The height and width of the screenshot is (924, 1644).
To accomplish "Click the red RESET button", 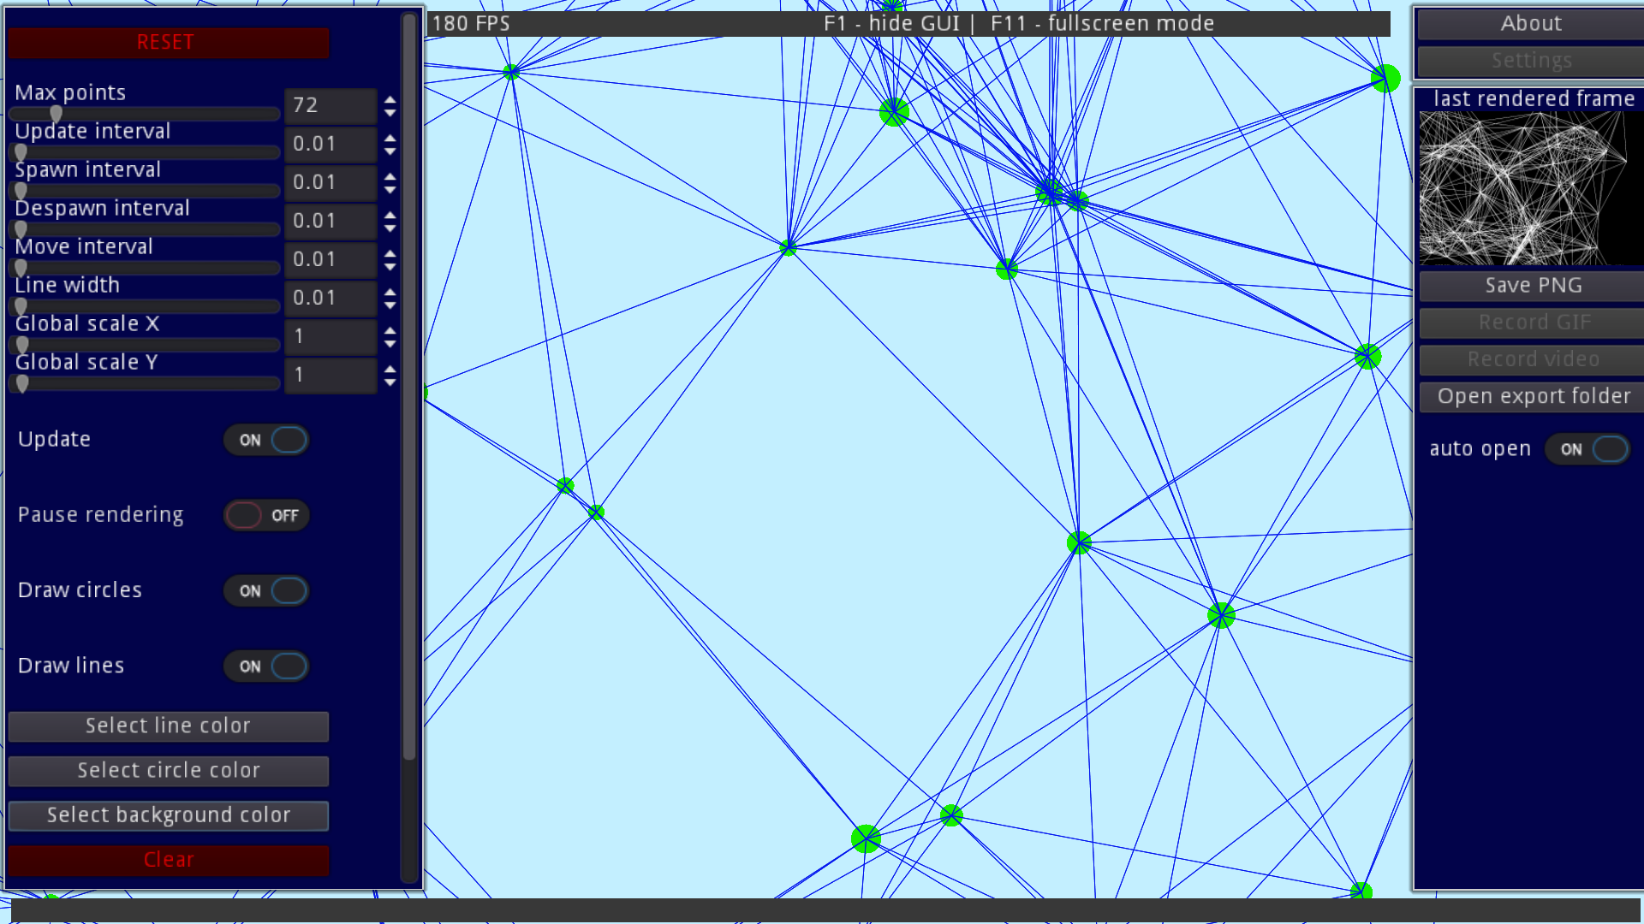I will 168,43.
